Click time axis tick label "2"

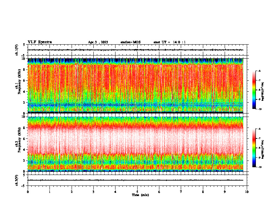coord(72,192)
